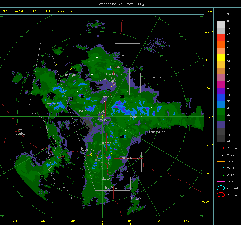241x225 pixels.
Task: Click the Calgary city label
Action: 104,157
